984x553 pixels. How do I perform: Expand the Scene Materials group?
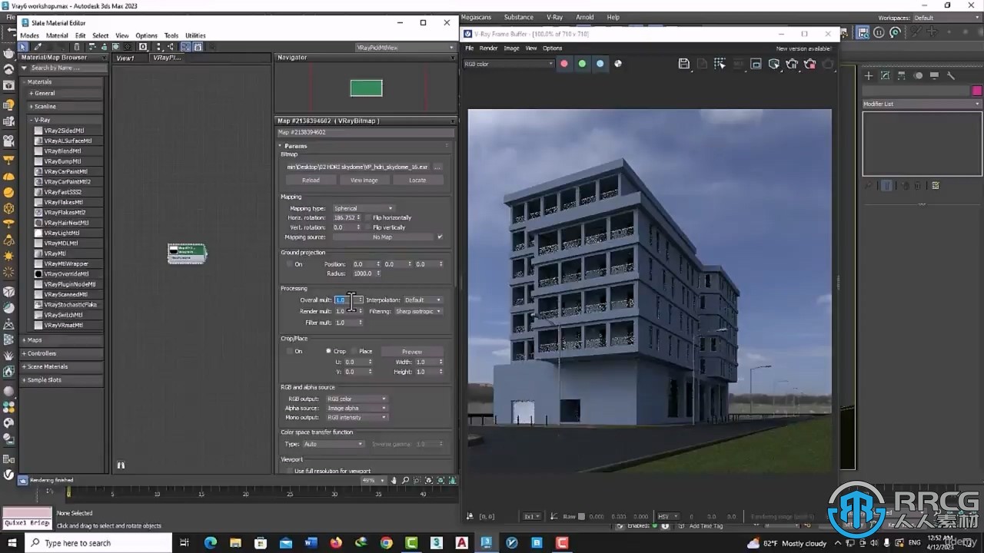25,366
